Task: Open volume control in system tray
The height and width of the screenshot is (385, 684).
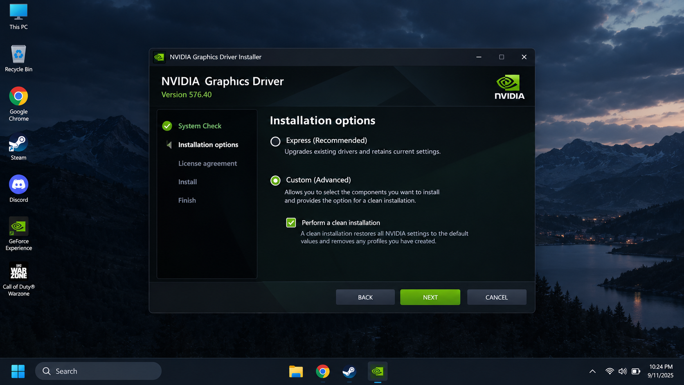Action: coord(623,371)
